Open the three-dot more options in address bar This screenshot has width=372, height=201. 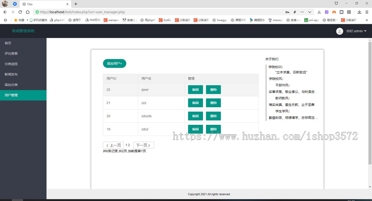click(302, 12)
